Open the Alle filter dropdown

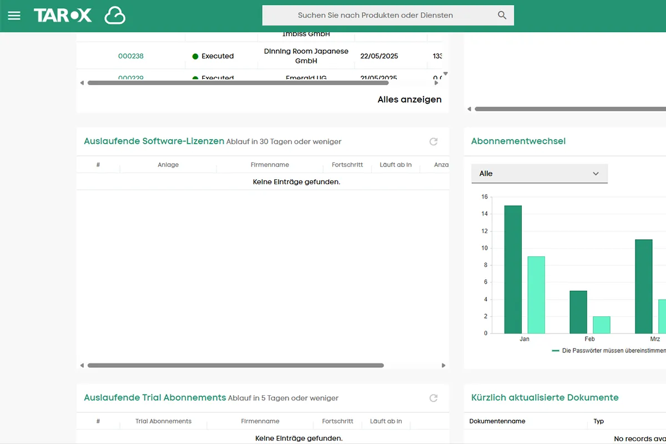[539, 174]
